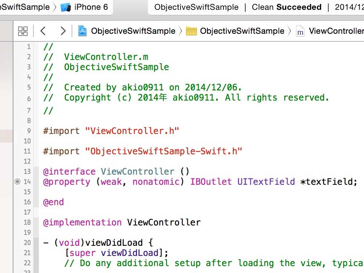
Task: Click the UITextField type name
Action: pyautogui.click(x=266, y=182)
